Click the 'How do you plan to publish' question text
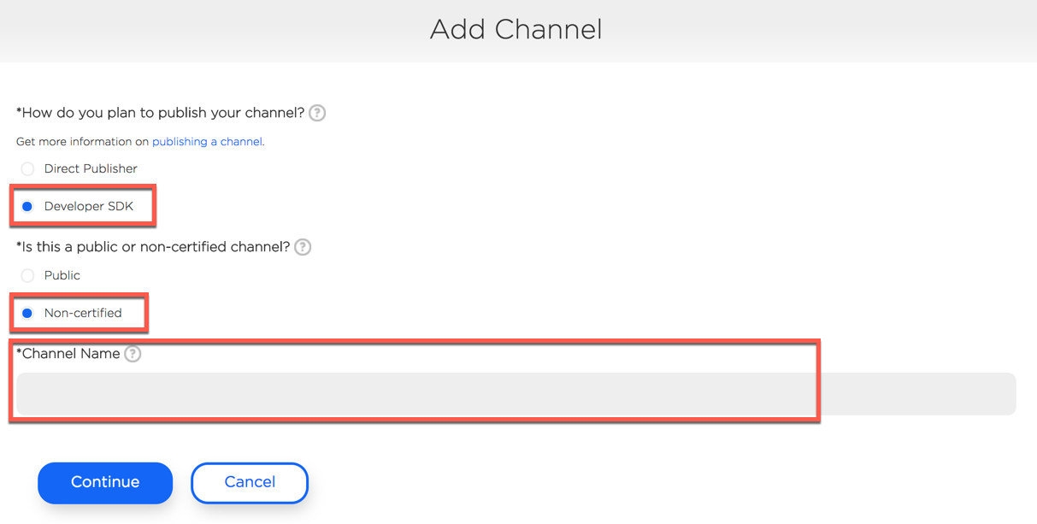This screenshot has height=524, width=1037. pos(161,113)
